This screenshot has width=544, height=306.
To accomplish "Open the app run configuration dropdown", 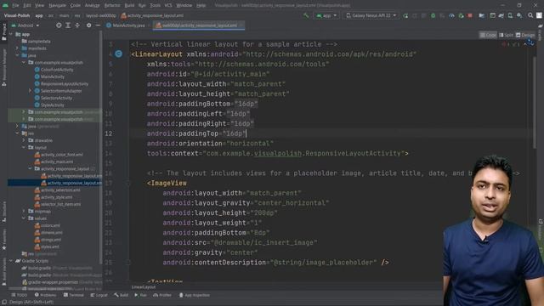I will (326, 15).
